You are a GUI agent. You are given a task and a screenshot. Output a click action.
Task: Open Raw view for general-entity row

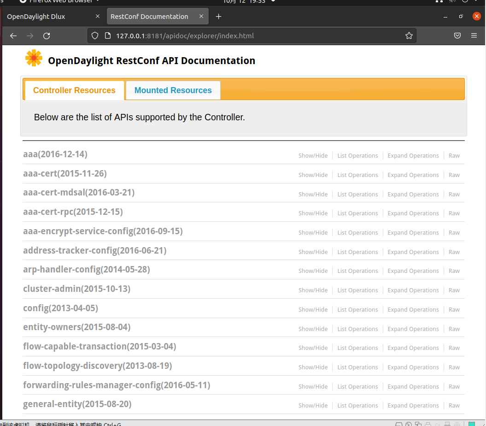pyautogui.click(x=454, y=406)
